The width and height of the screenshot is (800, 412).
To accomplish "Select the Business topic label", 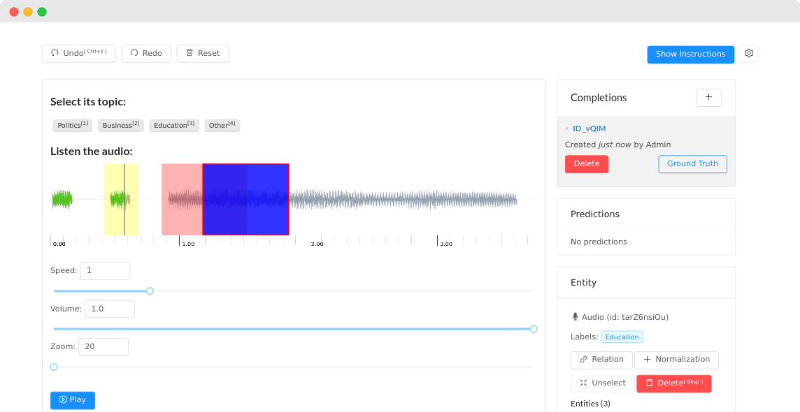I will coord(120,126).
